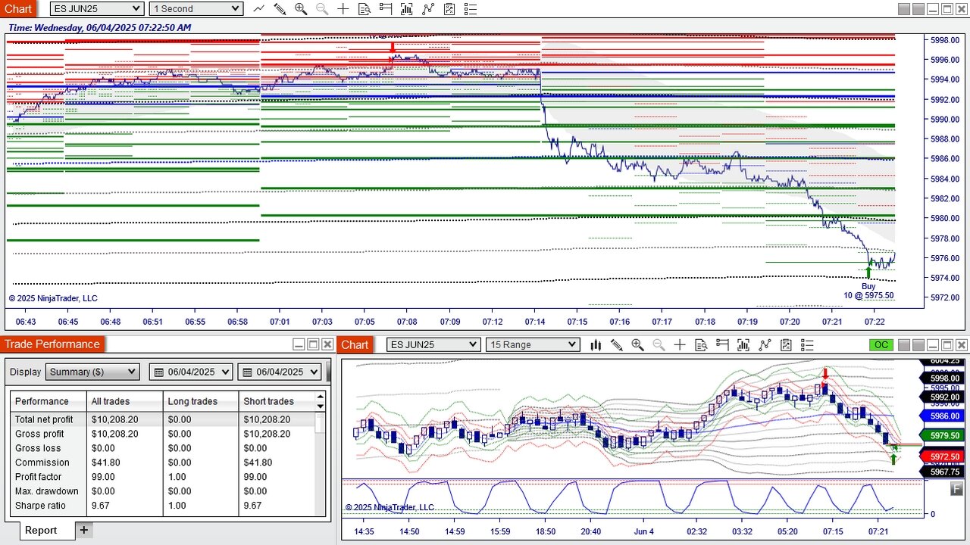This screenshot has height=545, width=970.
Task: Select the Gross loss row label
Action: pyautogui.click(x=36, y=448)
